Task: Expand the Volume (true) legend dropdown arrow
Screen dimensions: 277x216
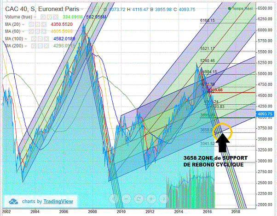Action: coord(35,17)
